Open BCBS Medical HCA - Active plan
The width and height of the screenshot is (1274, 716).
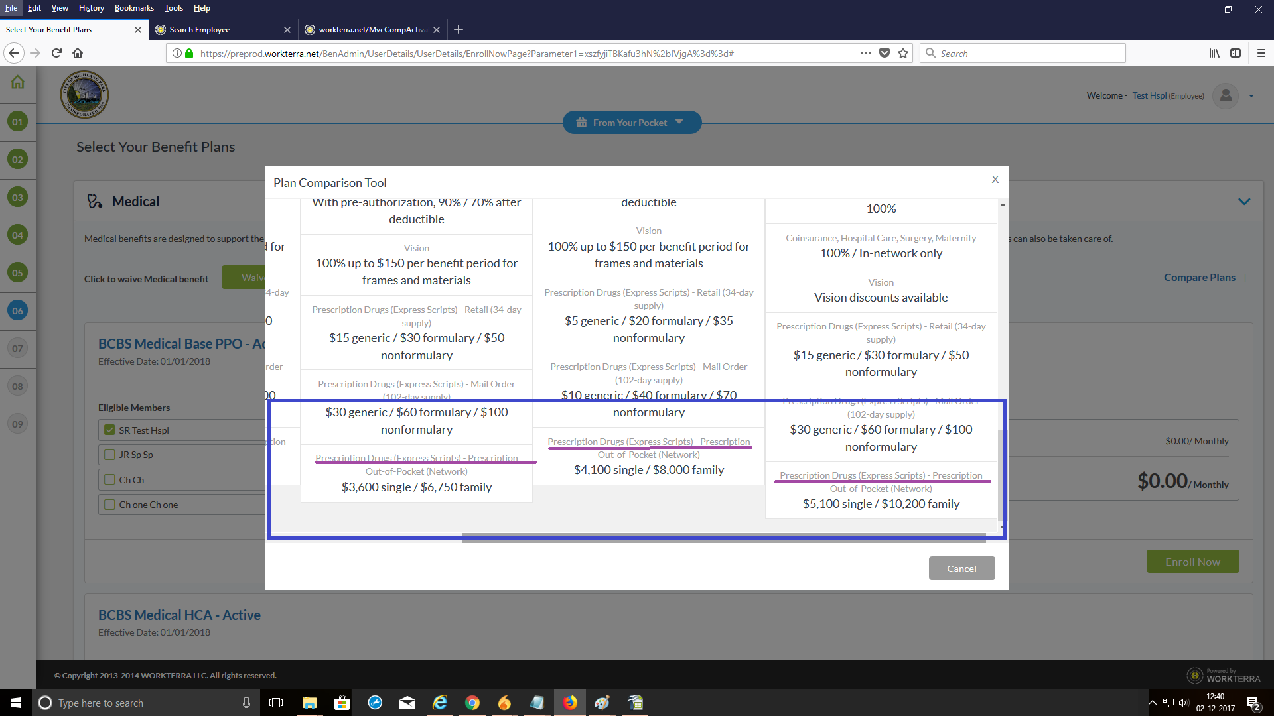pyautogui.click(x=179, y=615)
